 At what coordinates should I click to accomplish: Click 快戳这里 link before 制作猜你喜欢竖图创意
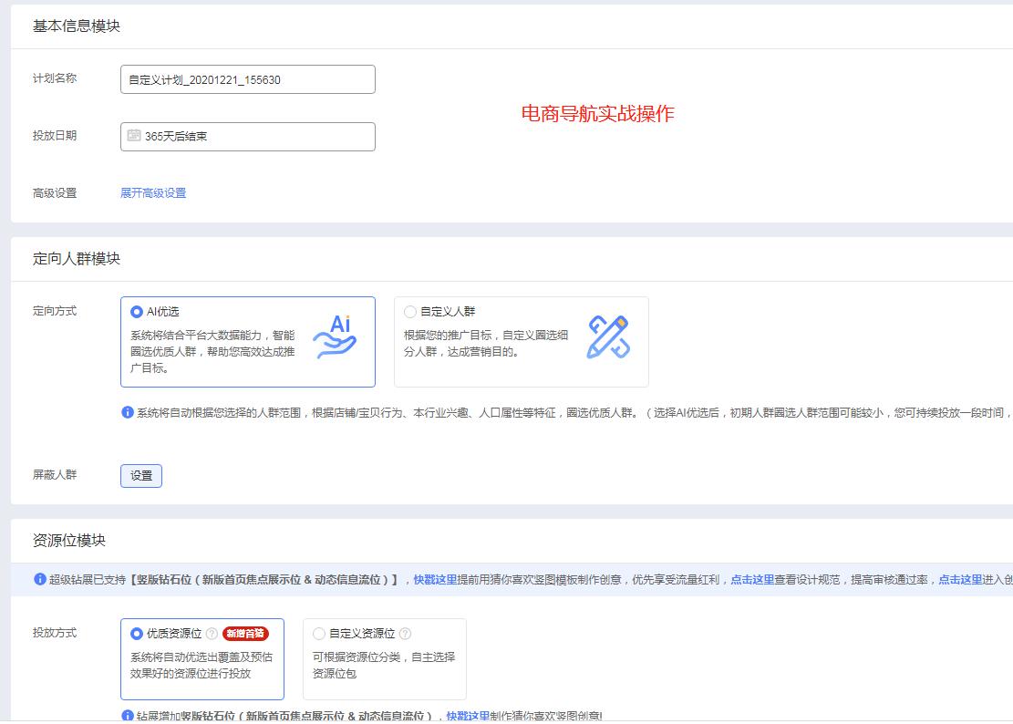(468, 717)
